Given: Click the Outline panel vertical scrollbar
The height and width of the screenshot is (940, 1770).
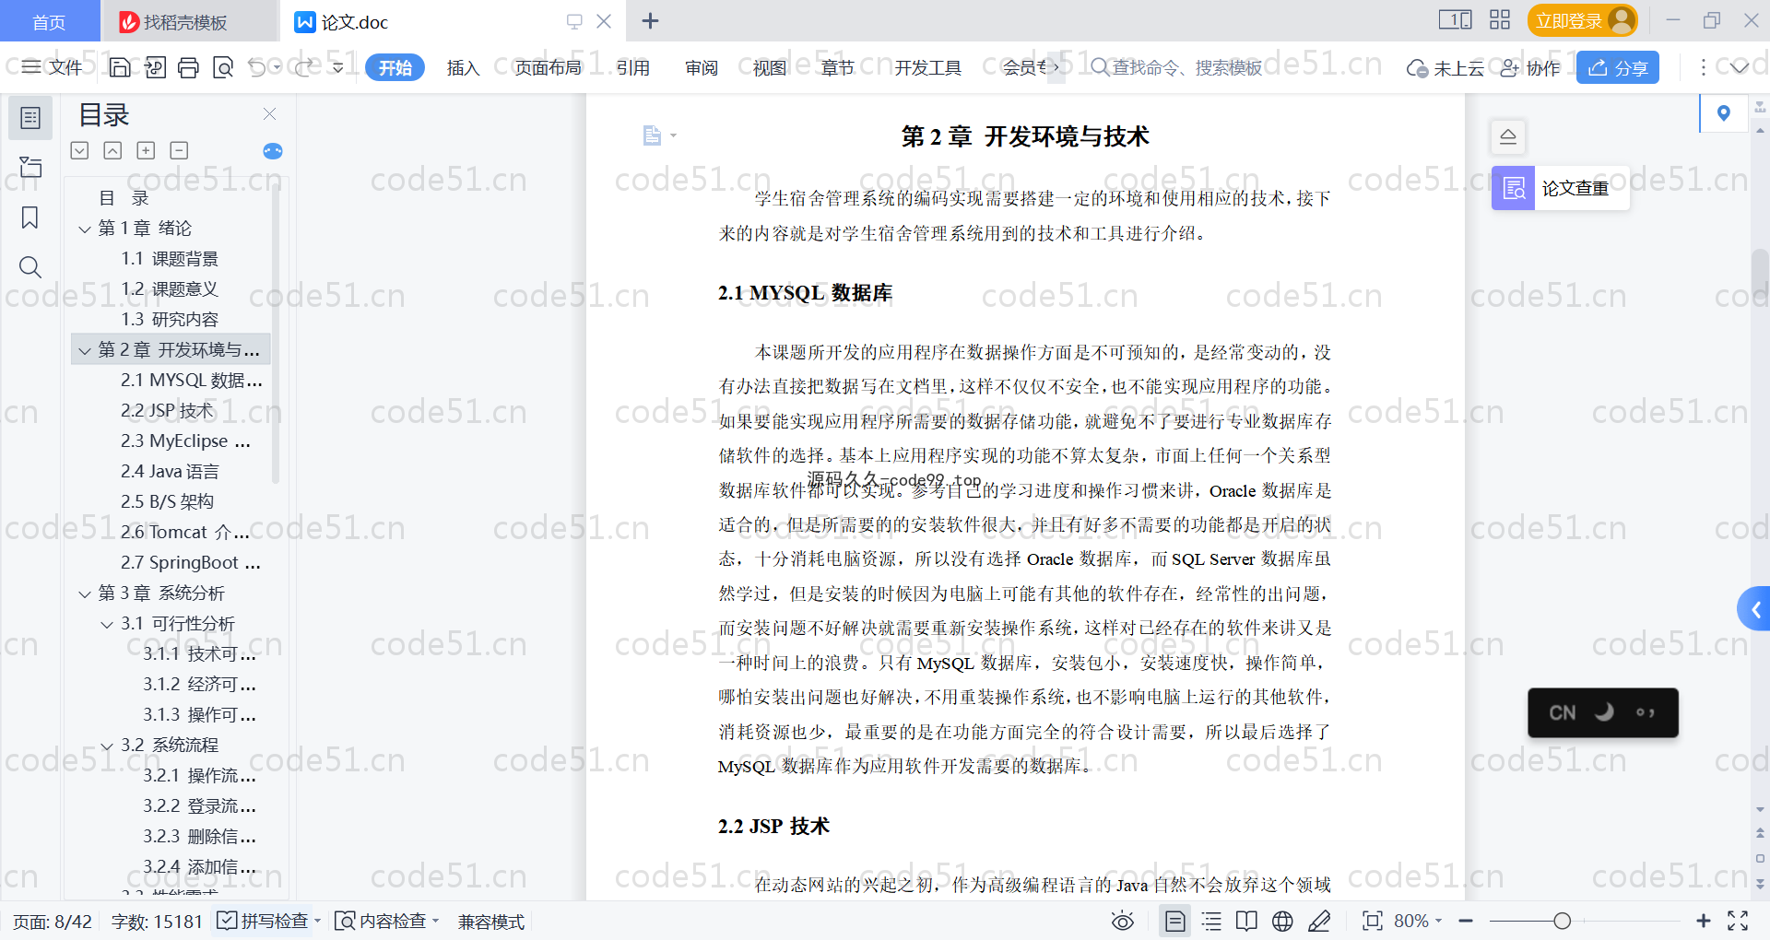Looking at the screenshot, I should point(276,332).
